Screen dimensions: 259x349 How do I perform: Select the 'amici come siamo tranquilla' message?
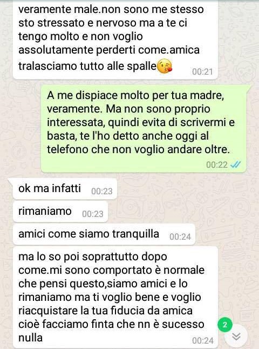[x=104, y=234]
